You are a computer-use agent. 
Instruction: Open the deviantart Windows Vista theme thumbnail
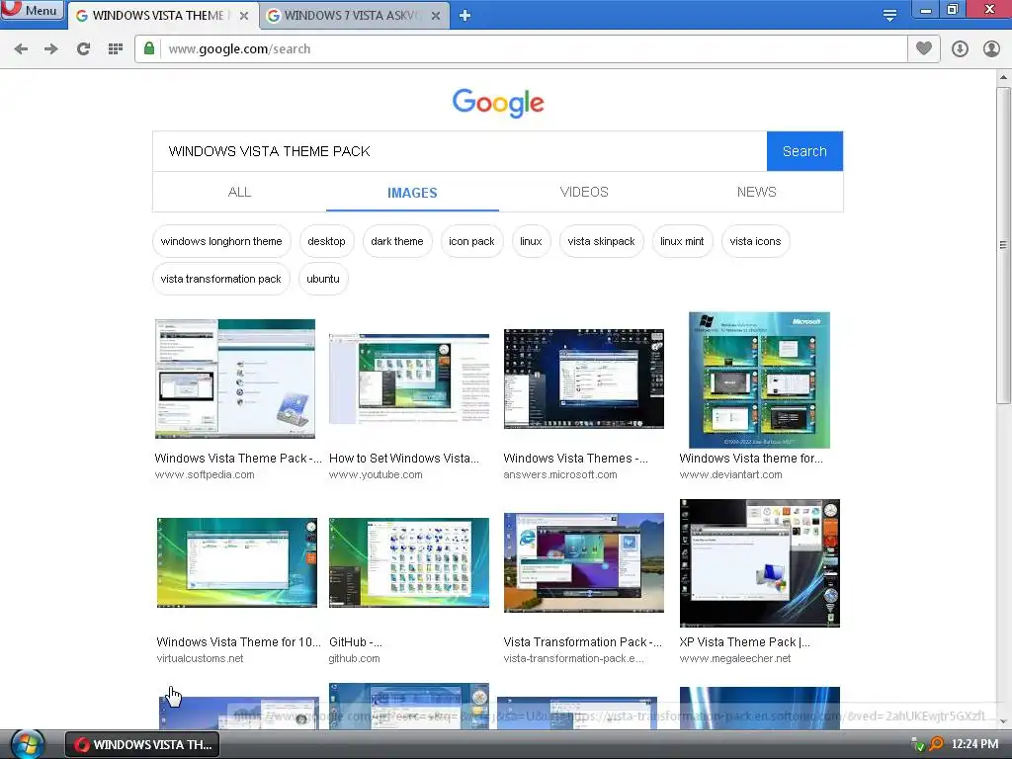(x=759, y=379)
